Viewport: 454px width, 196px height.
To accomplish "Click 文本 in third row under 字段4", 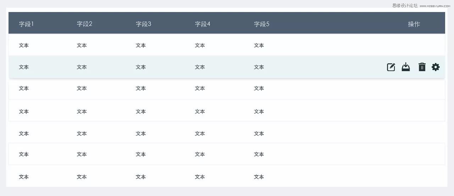I will tap(200, 88).
